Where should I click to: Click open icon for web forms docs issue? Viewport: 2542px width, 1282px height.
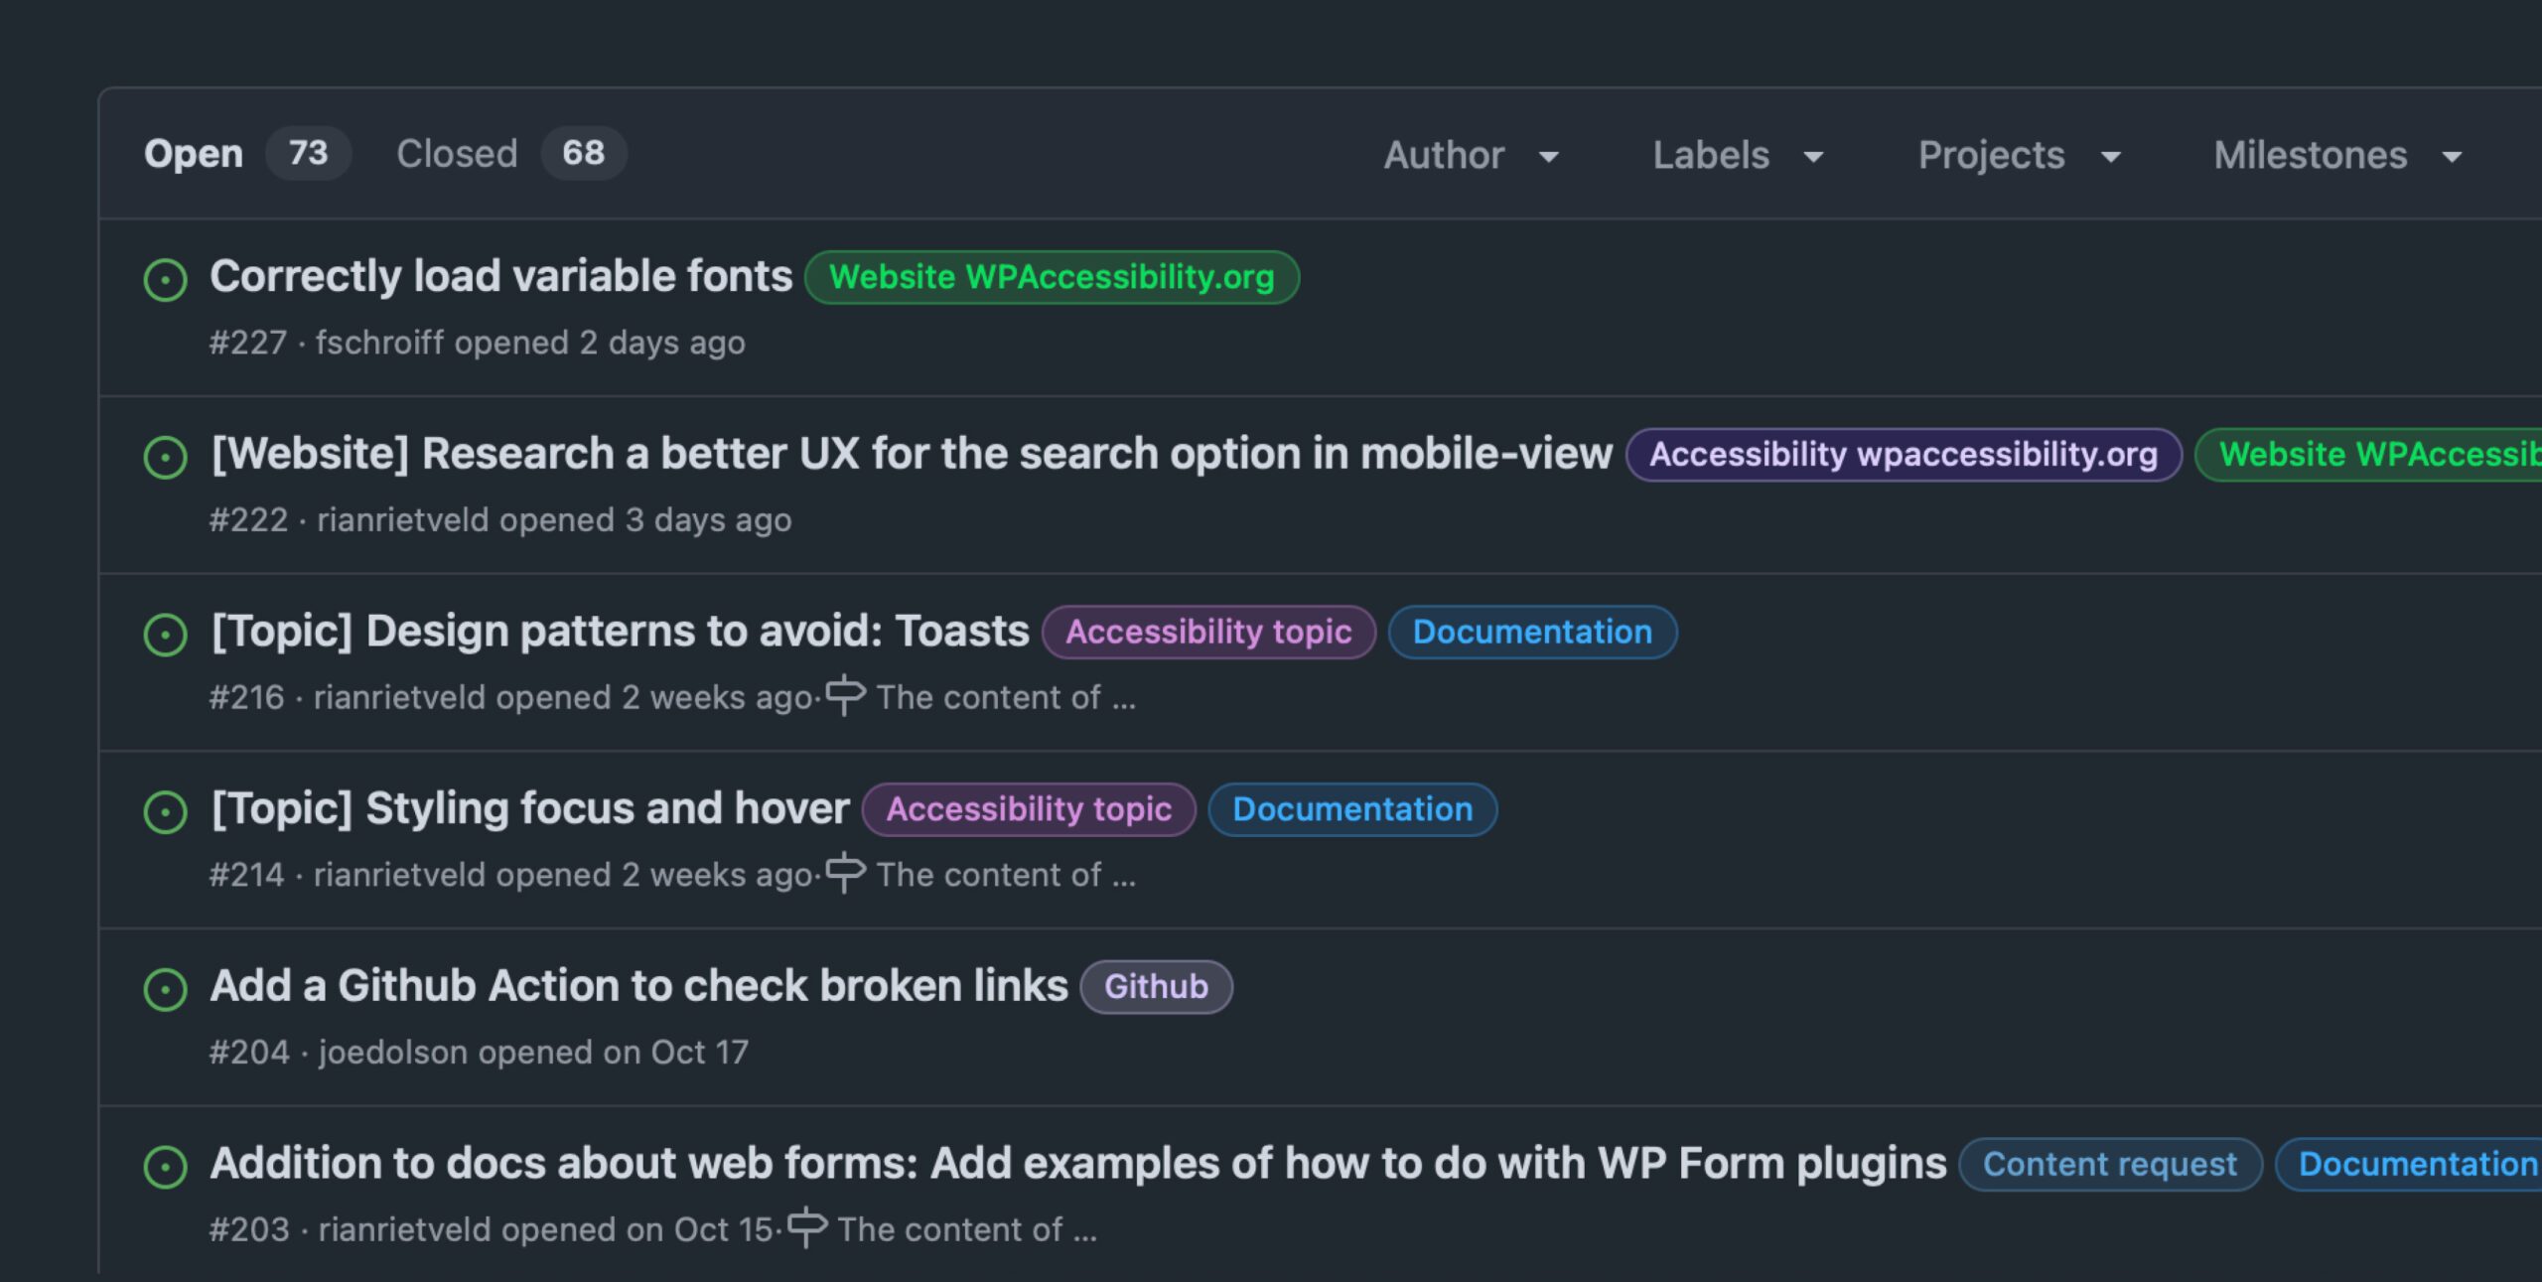click(165, 1167)
